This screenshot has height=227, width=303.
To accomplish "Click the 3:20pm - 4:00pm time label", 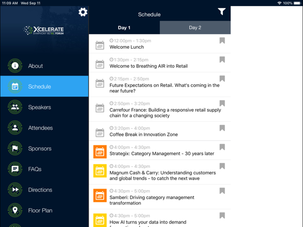I will tap(130, 128).
